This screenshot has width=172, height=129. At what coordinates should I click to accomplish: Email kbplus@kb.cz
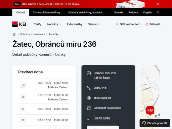click(102, 98)
